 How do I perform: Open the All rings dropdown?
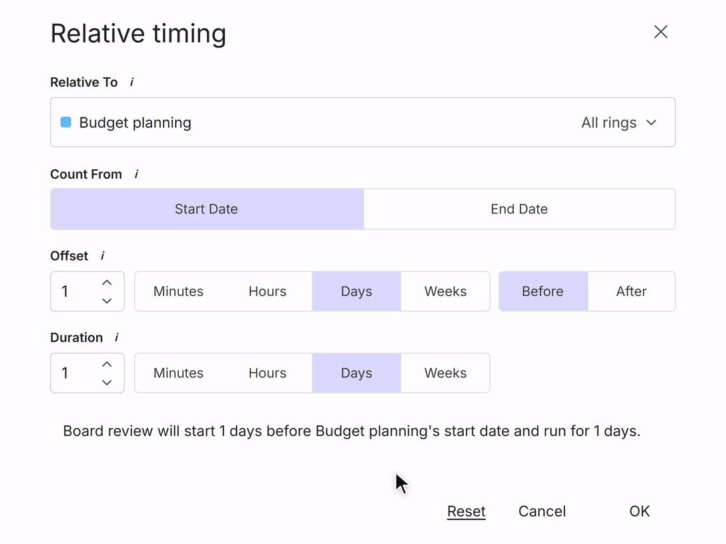tap(619, 123)
